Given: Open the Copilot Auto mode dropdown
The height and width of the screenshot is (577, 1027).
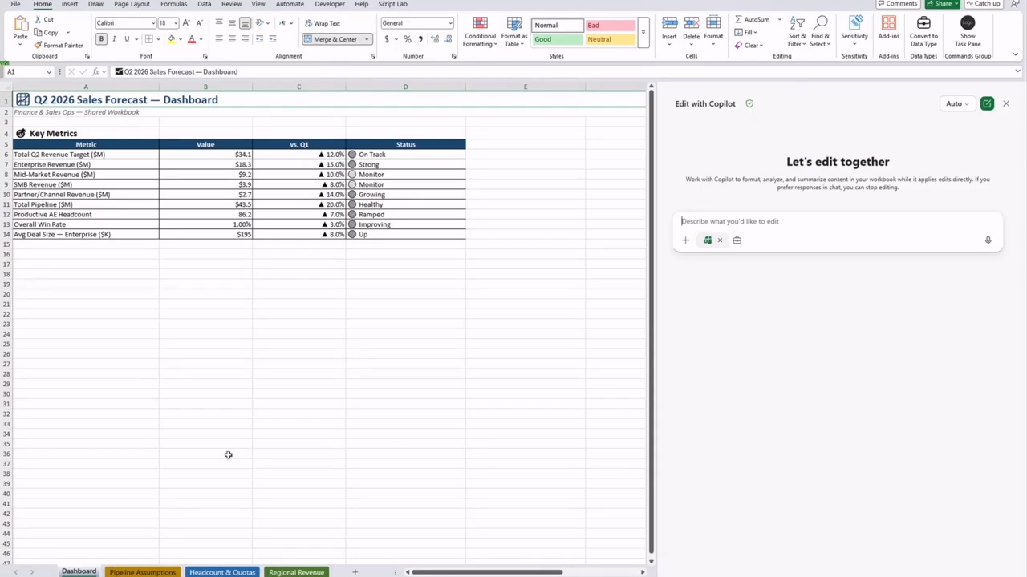Looking at the screenshot, I should (956, 103).
